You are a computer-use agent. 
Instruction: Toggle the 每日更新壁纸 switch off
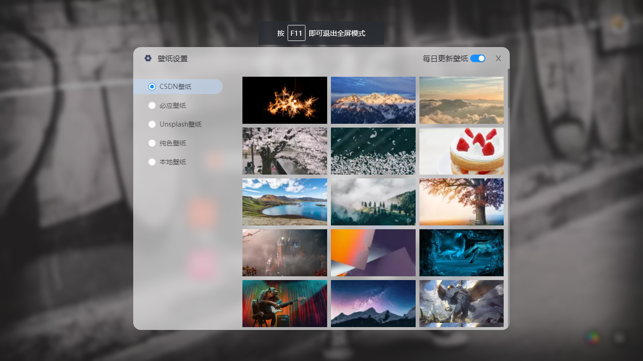pyautogui.click(x=478, y=58)
